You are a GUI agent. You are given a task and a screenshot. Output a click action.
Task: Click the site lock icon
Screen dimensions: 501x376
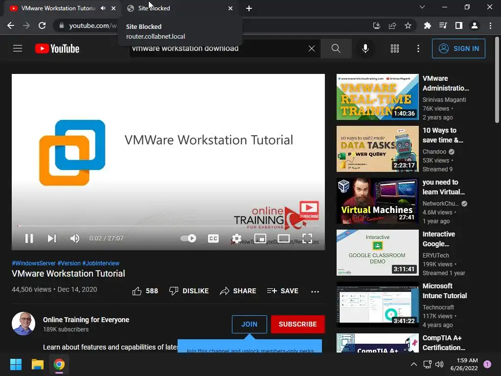point(61,25)
